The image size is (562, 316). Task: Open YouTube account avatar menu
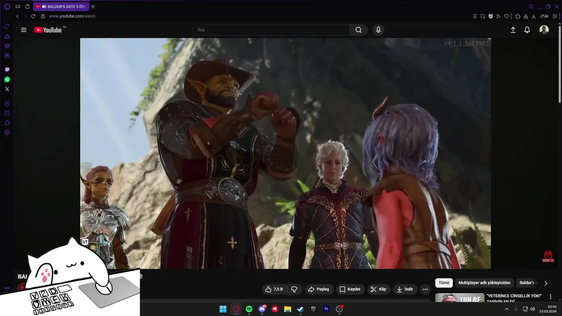click(x=544, y=30)
